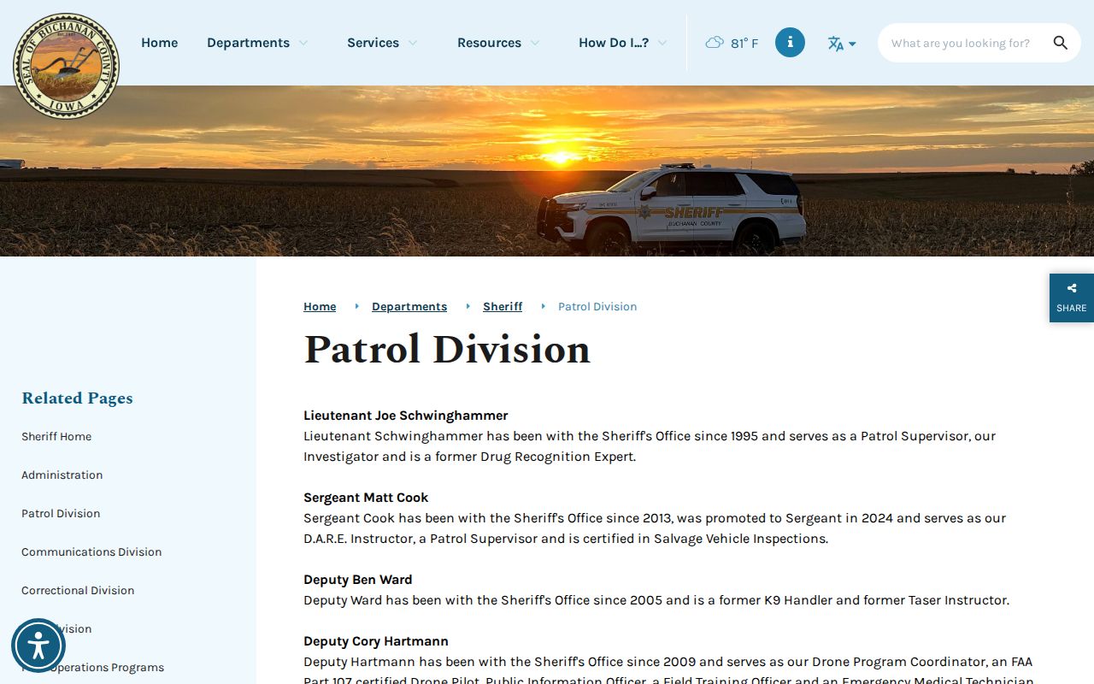
Task: Open the How Do I...? menu item
Action: click(614, 43)
